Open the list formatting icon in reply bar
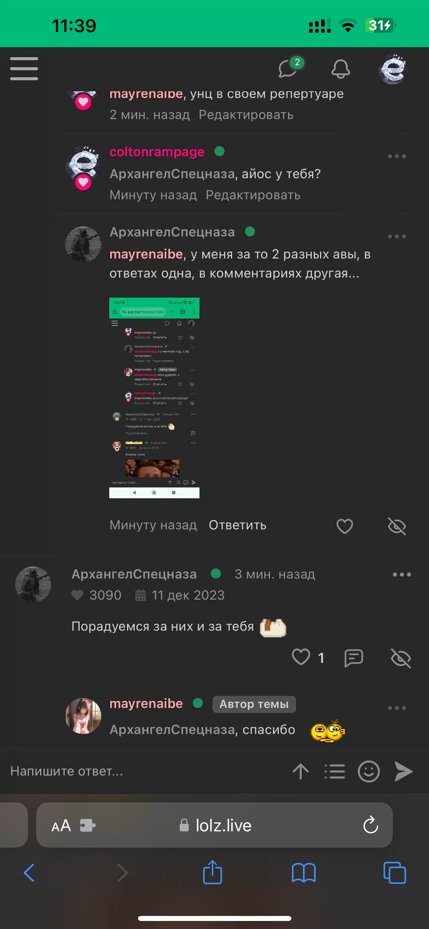 (x=335, y=771)
